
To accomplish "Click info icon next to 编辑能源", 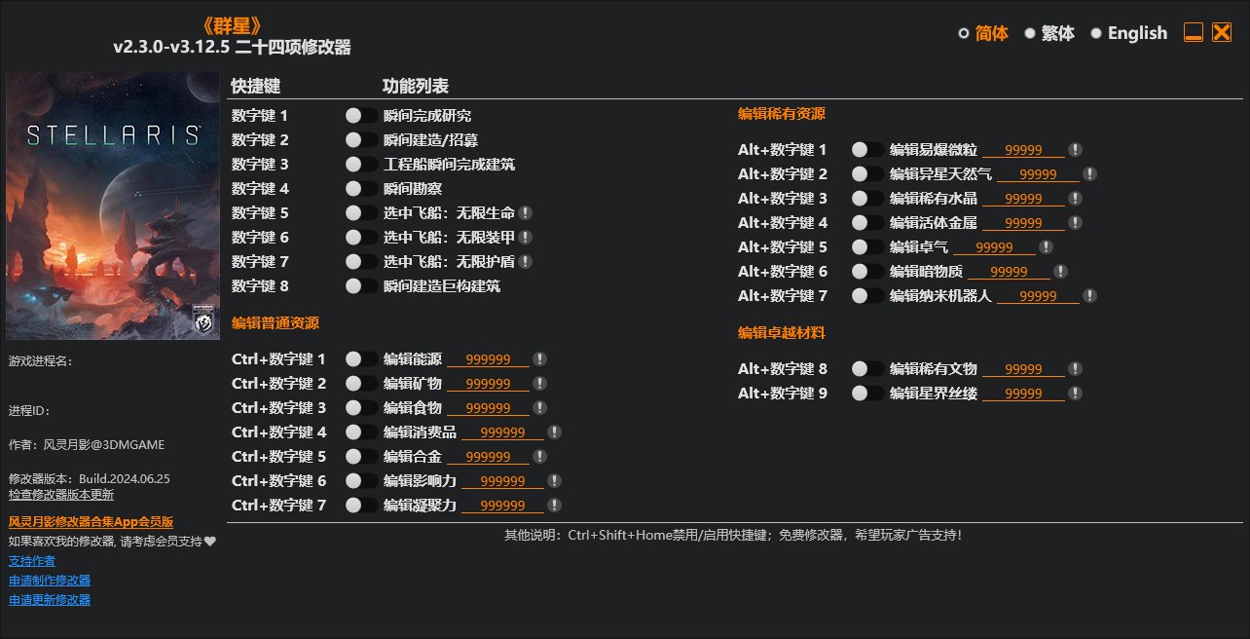I will (x=539, y=358).
